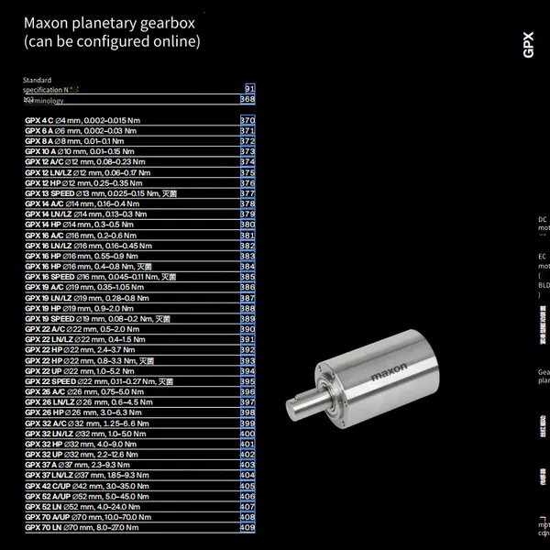The image size is (550, 550).
Task: Select 'GPX 70 LN Ø70 mm' entry
Action: click(x=82, y=528)
